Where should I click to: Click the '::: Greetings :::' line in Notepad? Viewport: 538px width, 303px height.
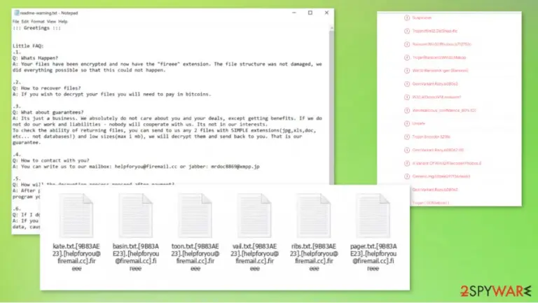point(36,28)
